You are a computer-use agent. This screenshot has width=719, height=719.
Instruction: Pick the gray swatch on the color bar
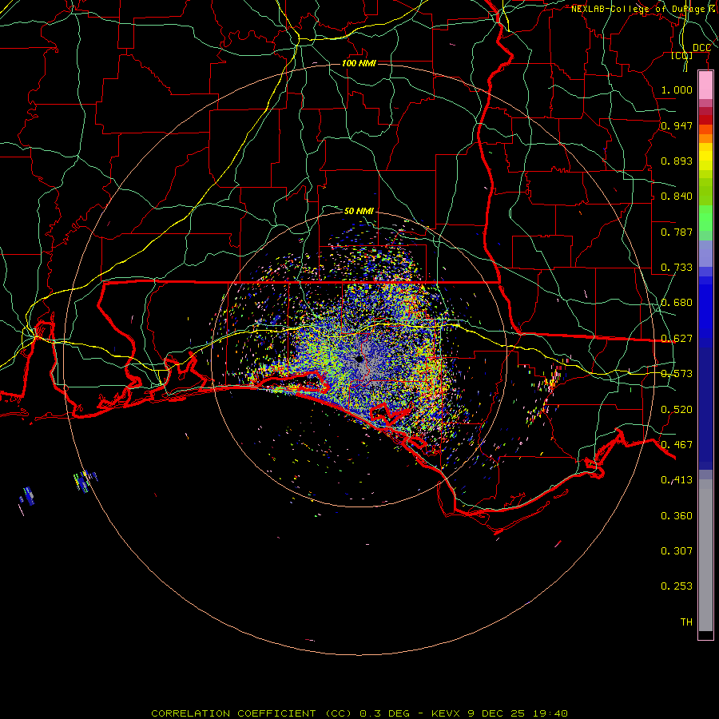click(x=705, y=555)
